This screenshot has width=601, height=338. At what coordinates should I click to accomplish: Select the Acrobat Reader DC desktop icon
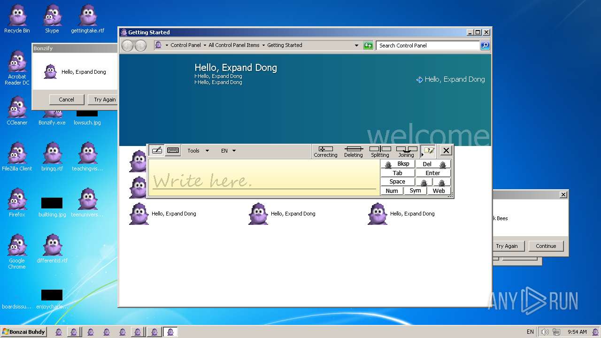[x=17, y=68]
